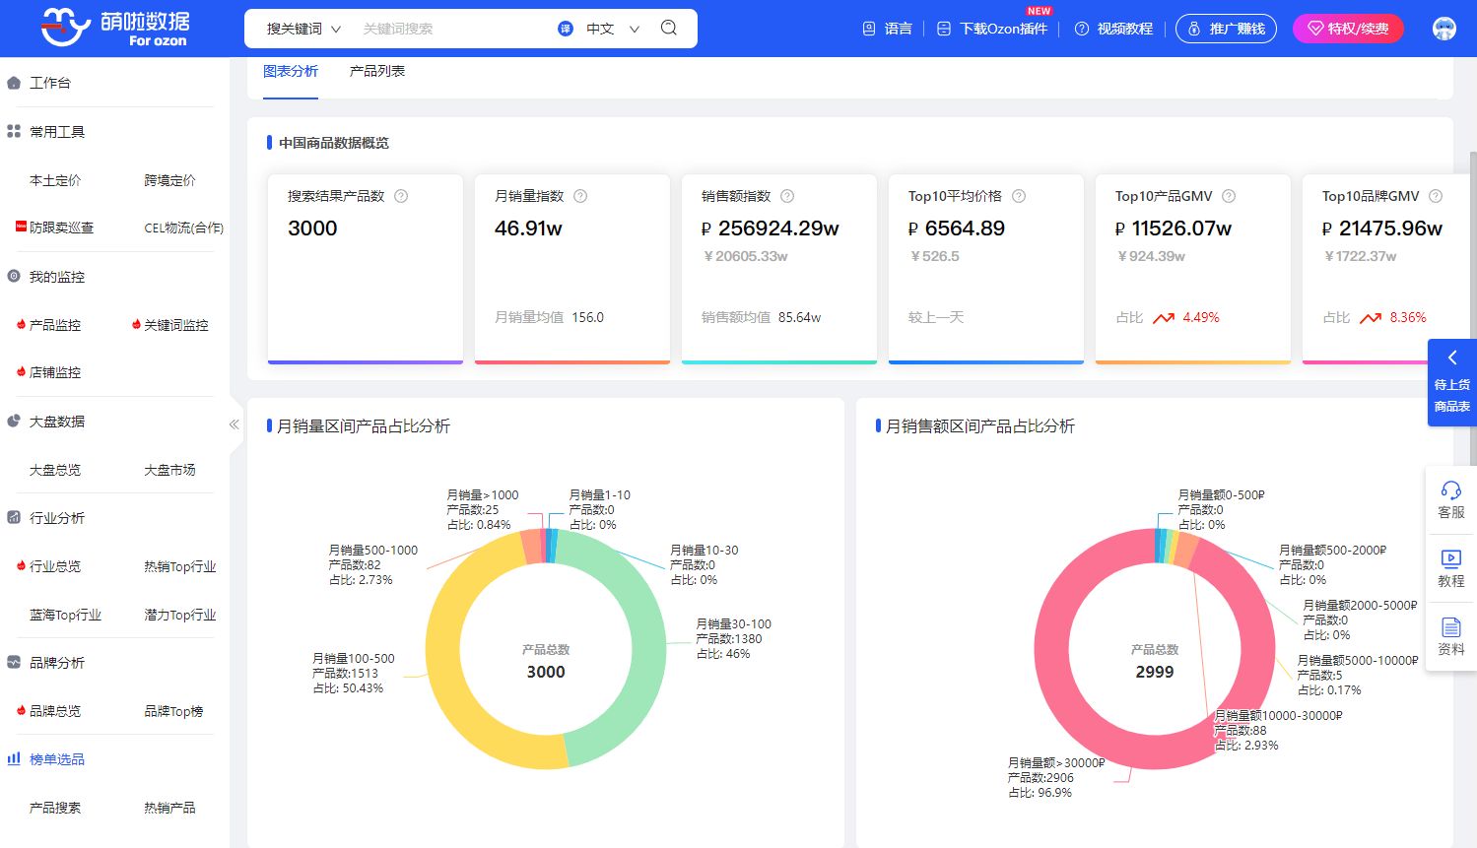Image resolution: width=1477 pixels, height=848 pixels.
Task: Expand the 待上货商品表 side panel
Action: pyautogui.click(x=1452, y=382)
